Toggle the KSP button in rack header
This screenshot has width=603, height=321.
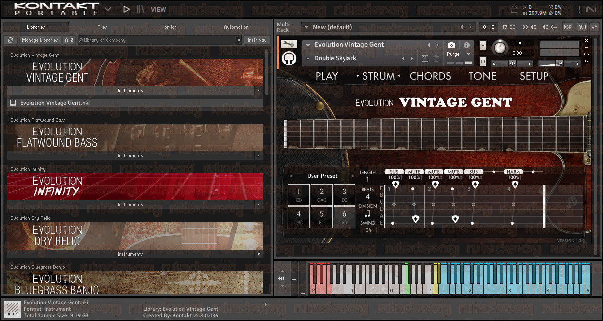pos(567,27)
